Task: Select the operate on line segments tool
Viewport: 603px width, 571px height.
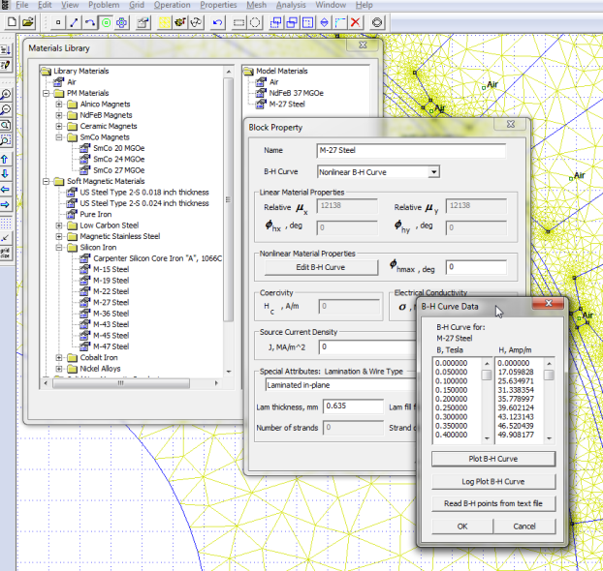Action: [x=74, y=22]
